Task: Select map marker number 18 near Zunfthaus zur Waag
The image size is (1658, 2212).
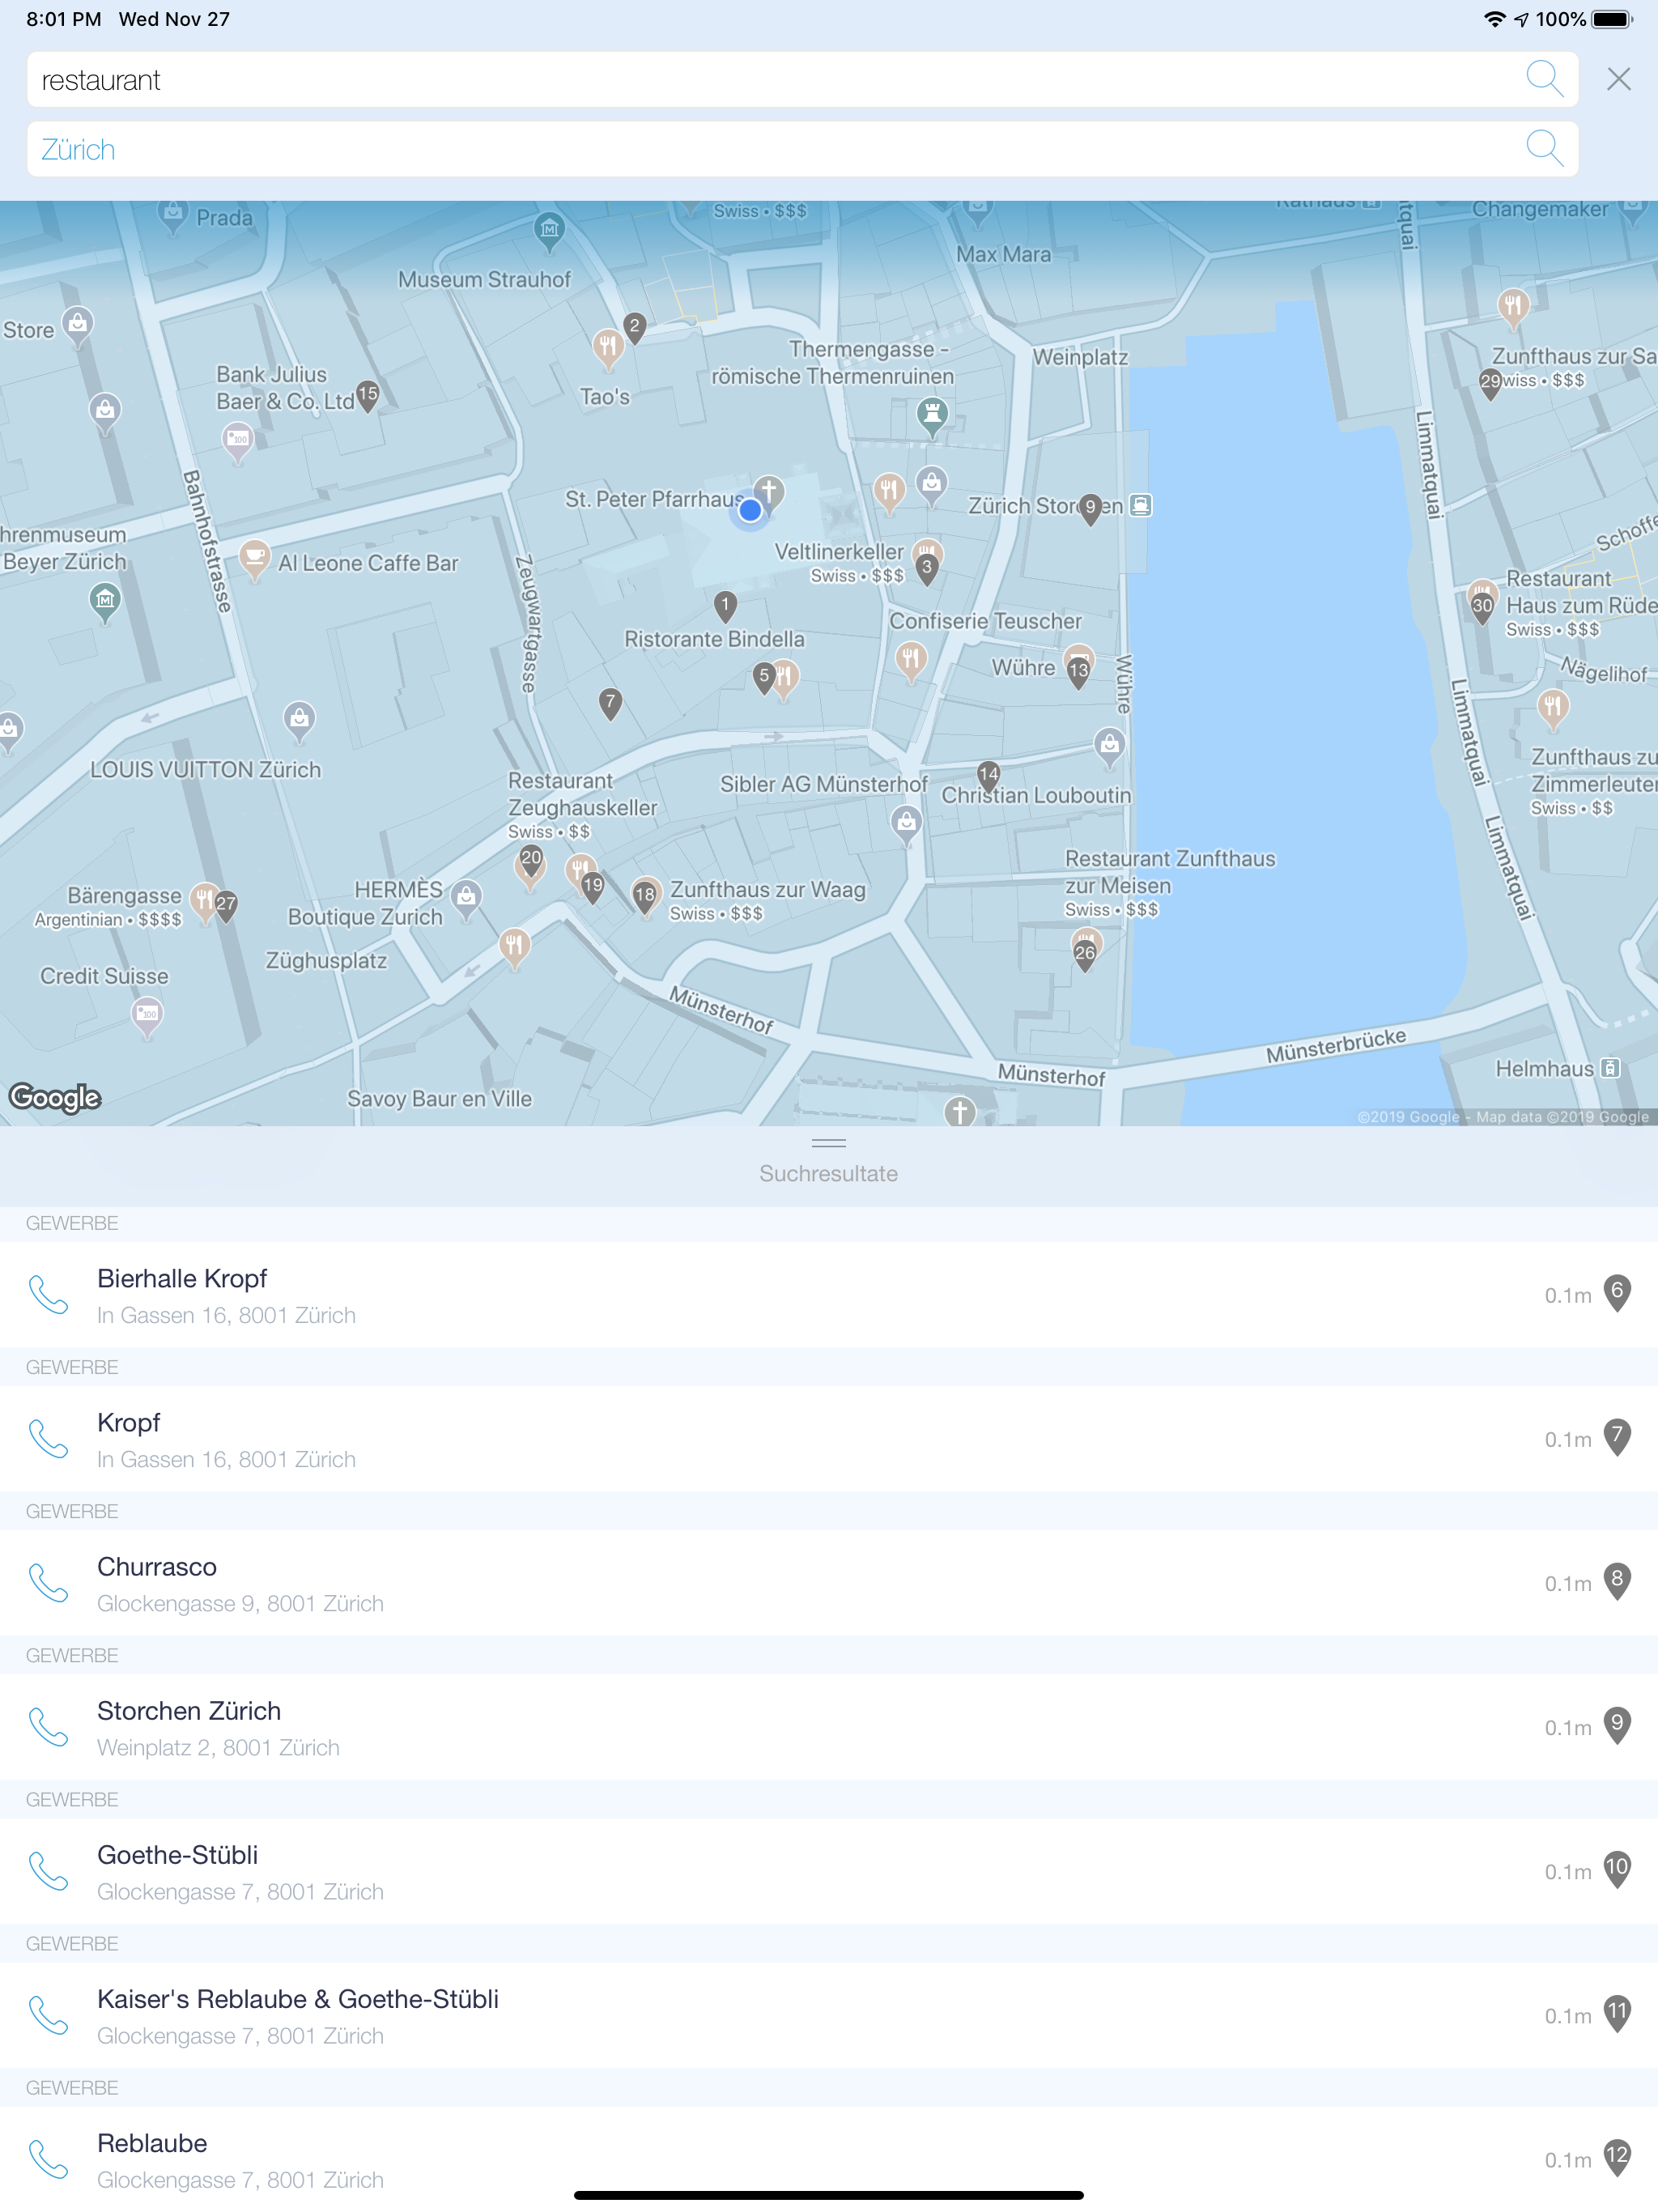Action: click(x=645, y=896)
